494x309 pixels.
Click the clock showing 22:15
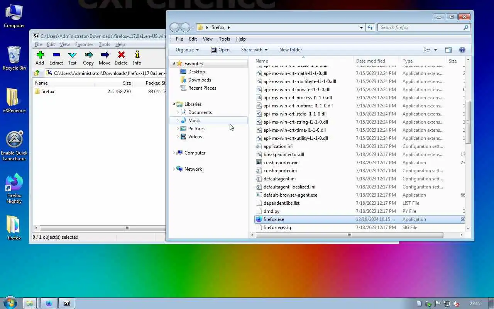475,304
